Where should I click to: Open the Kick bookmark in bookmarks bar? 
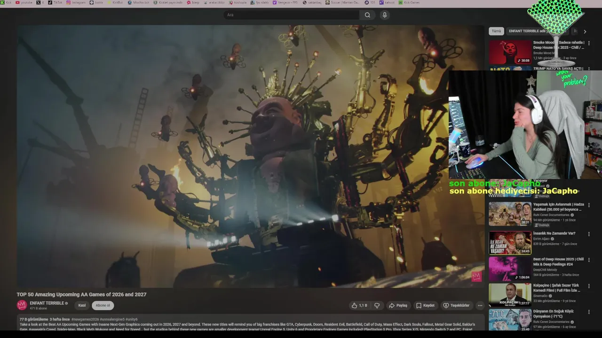(x=7, y=2)
